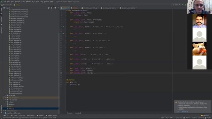Open the Run tool window
Image resolution: width=212 pixels, height=119 pixels.
pyautogui.click(x=22, y=116)
